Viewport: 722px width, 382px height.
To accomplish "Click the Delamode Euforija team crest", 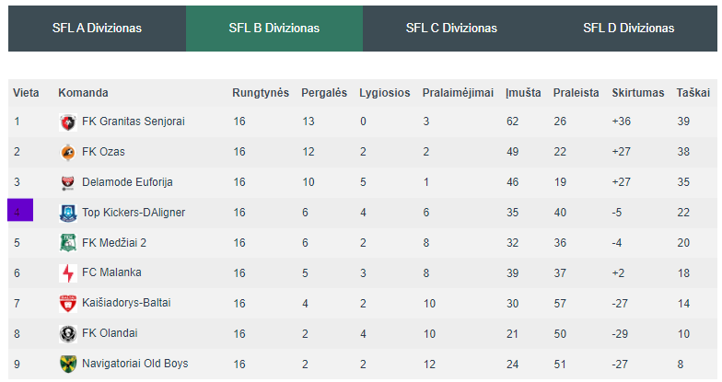I will 68,182.
